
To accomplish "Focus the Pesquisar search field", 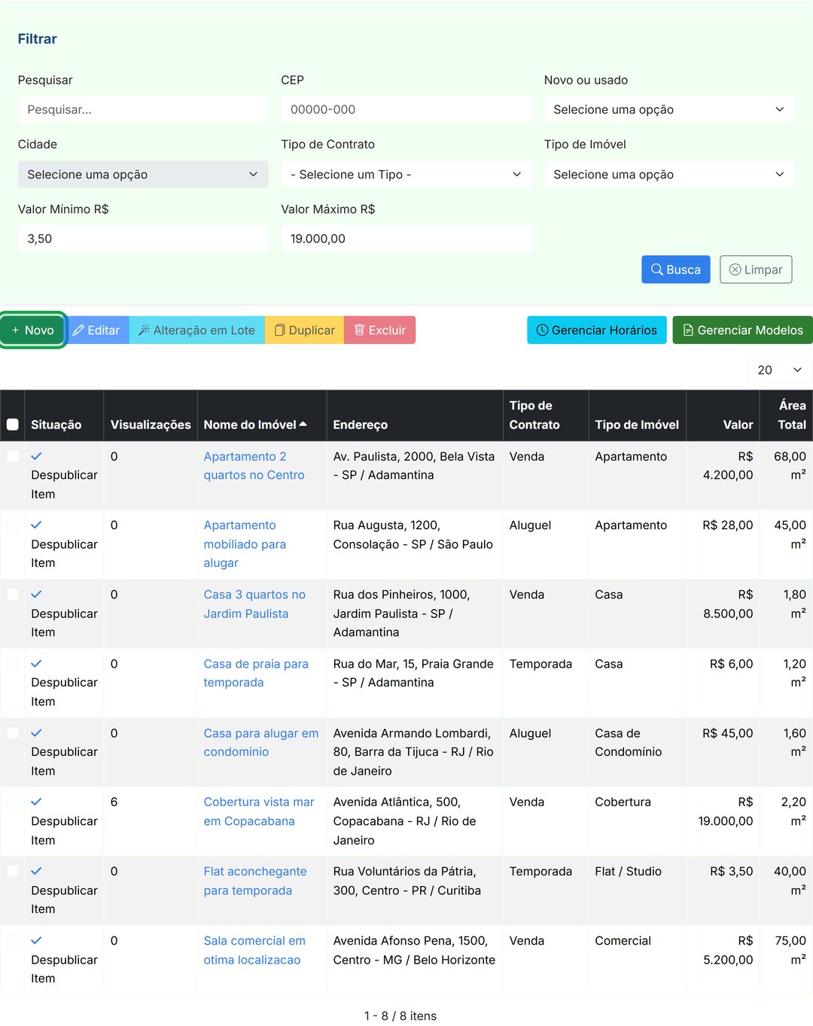I will tap(143, 109).
